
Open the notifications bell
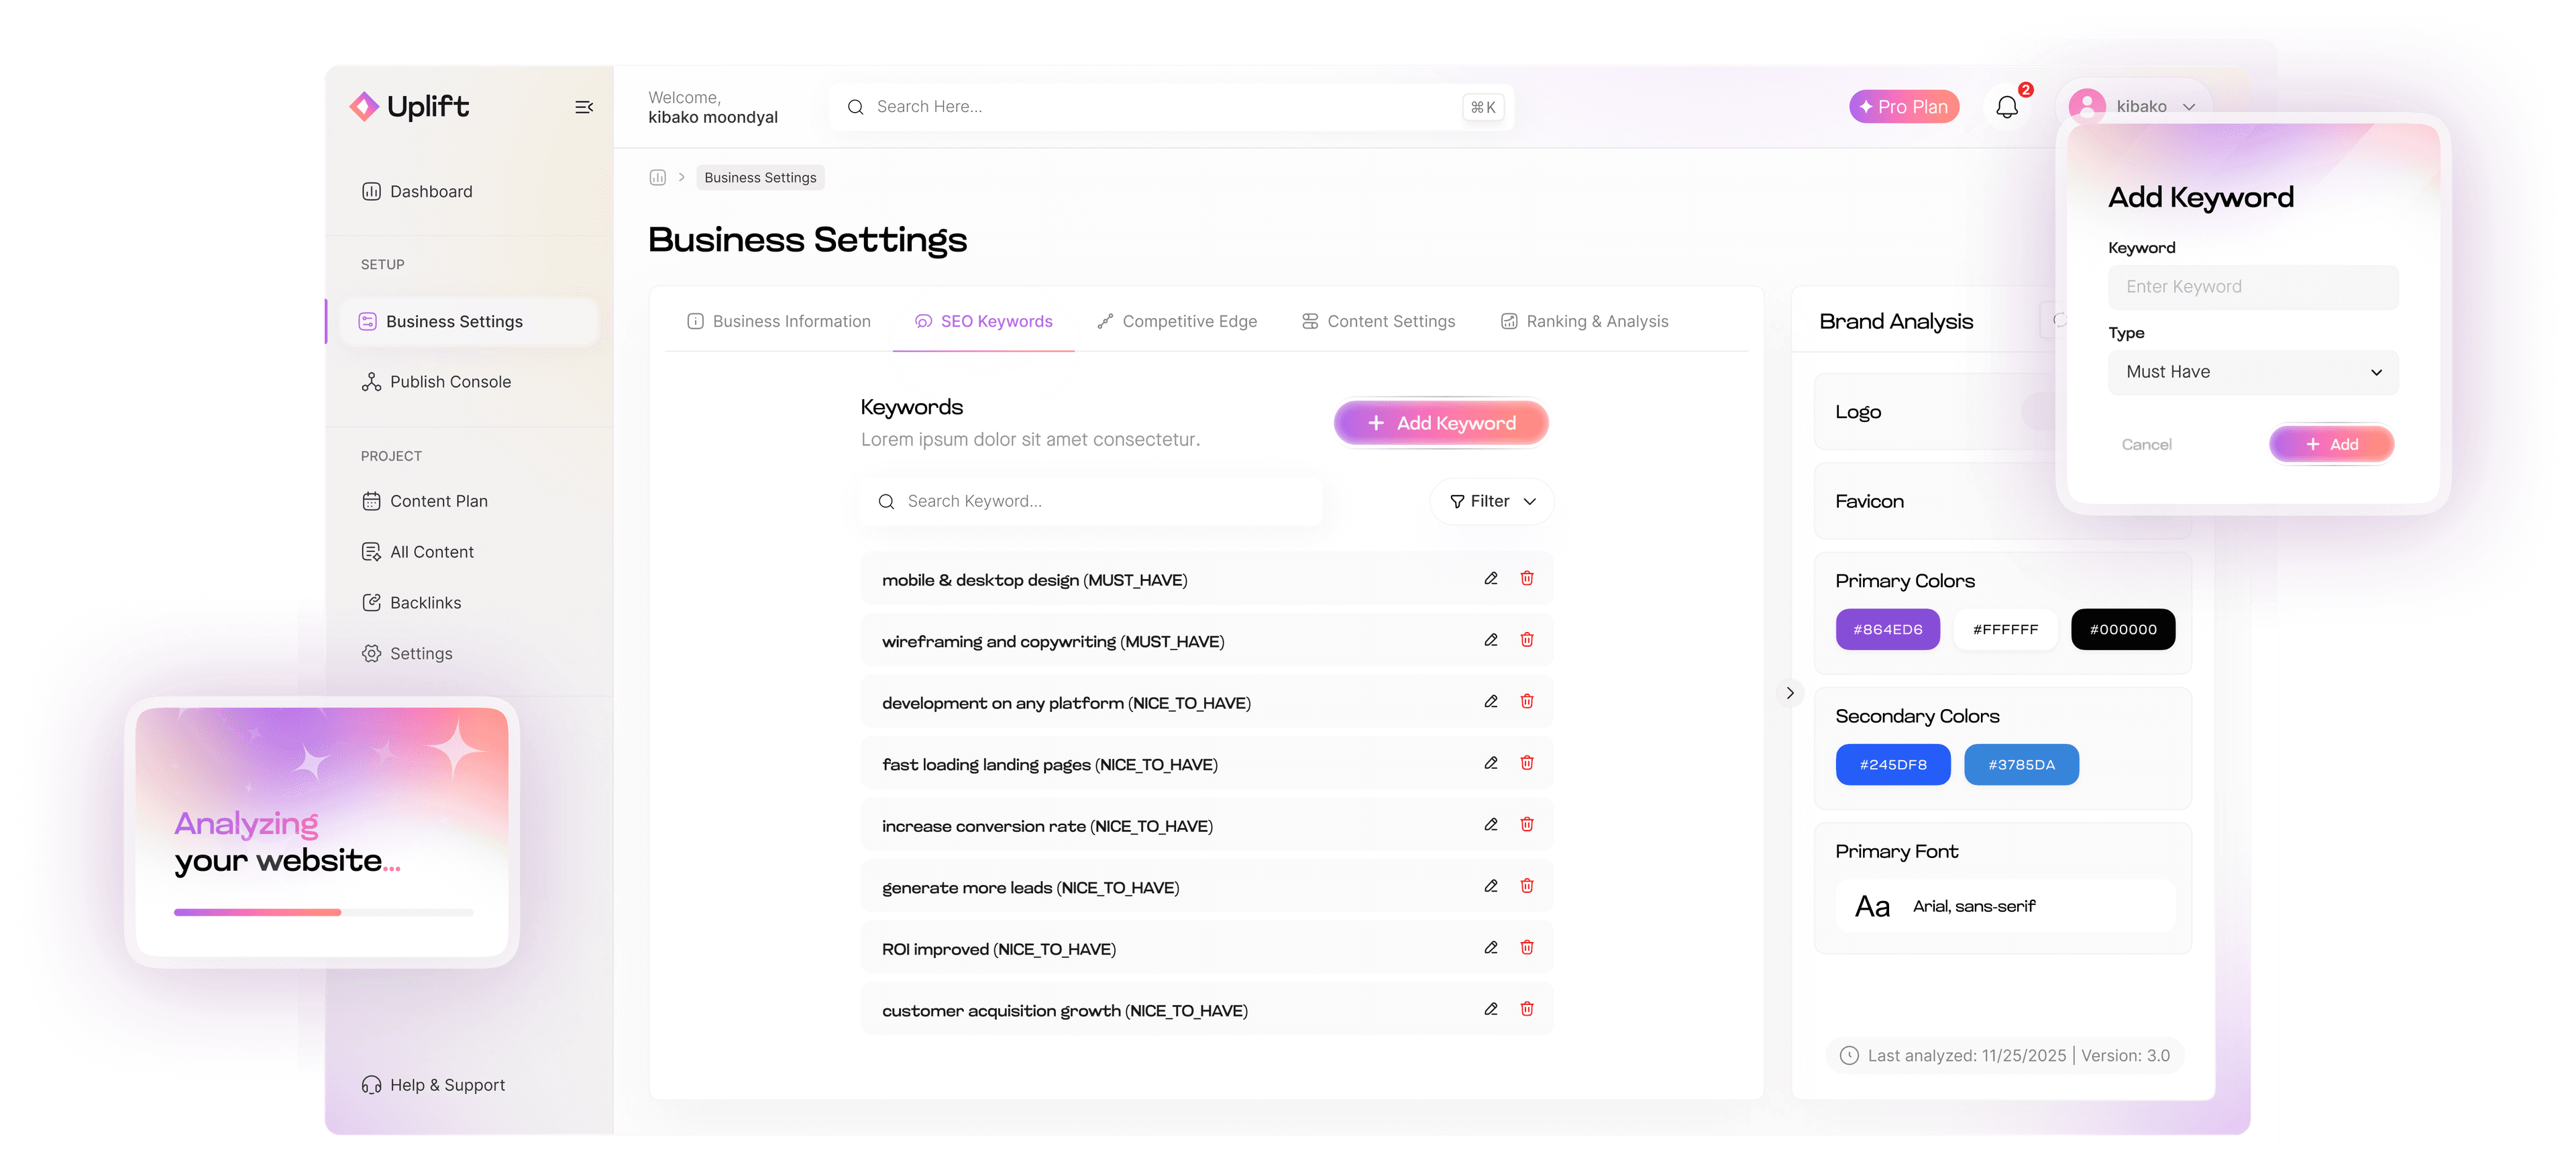[x=2006, y=107]
